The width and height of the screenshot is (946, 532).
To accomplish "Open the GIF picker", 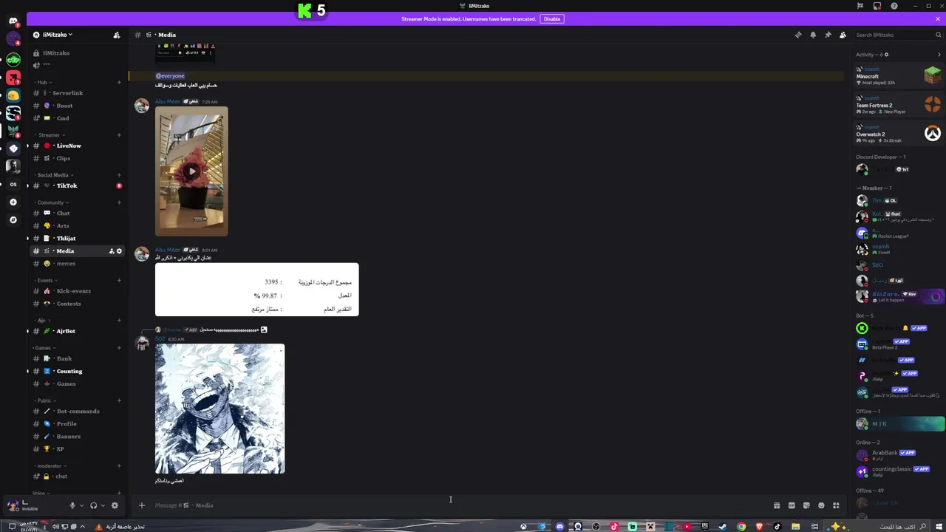I will [792, 505].
